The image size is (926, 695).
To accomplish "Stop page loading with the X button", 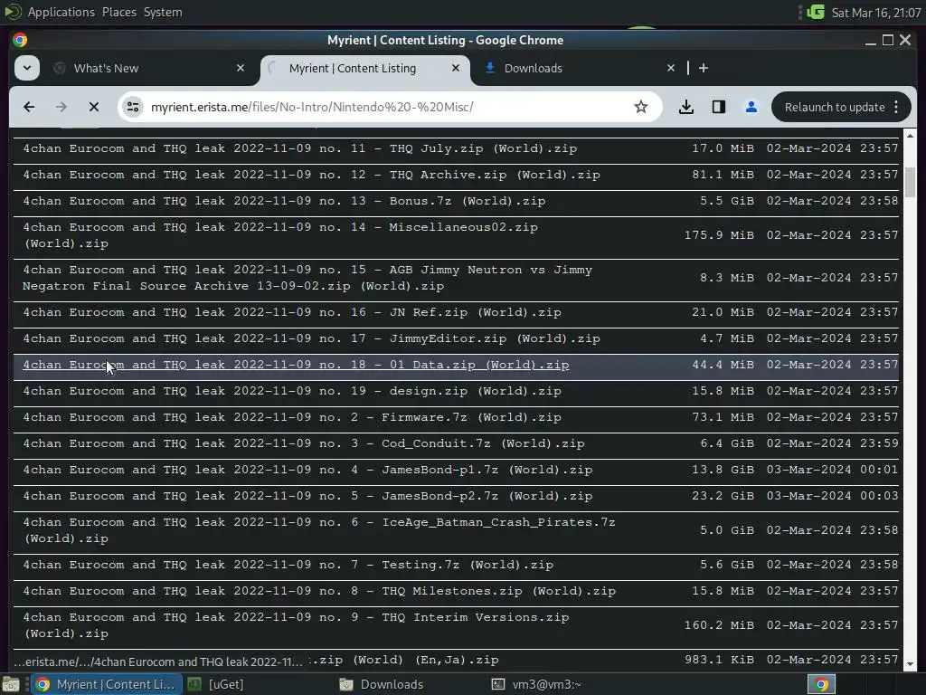I will pos(94,107).
